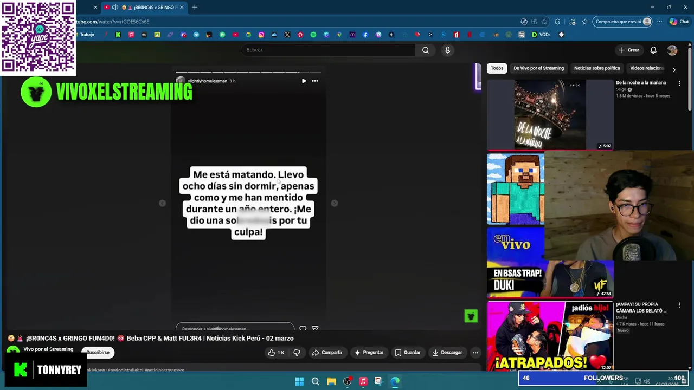Open the Kick bookmark icon
This screenshot has width=694, height=390.
[118, 35]
